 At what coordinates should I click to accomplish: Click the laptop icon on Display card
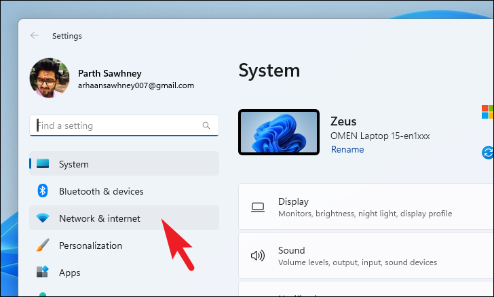pyautogui.click(x=258, y=207)
